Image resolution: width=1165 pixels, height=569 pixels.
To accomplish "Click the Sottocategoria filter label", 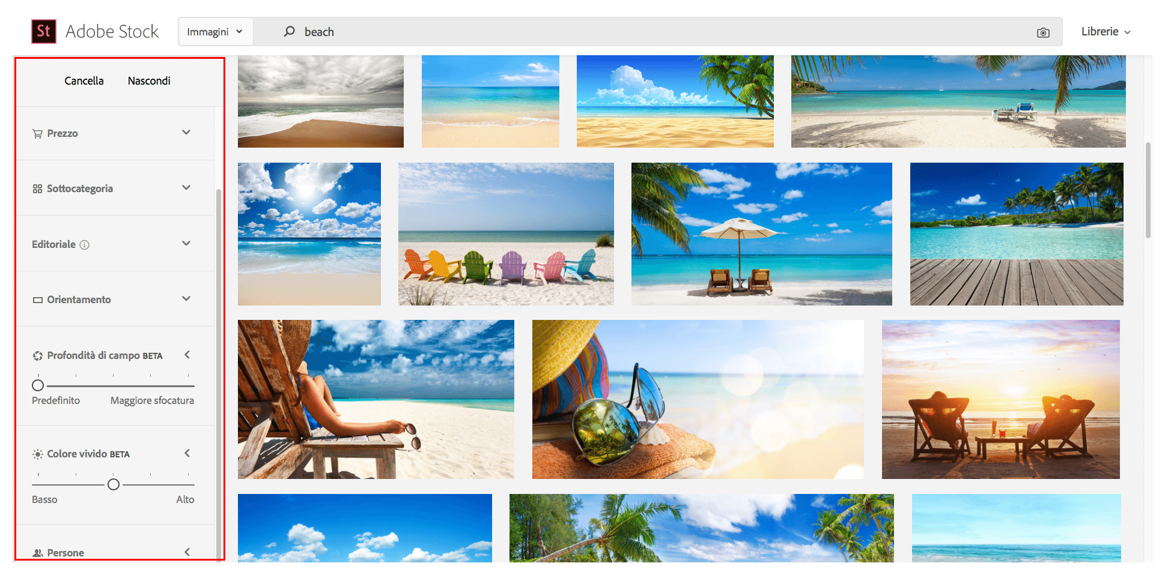I will tap(80, 189).
